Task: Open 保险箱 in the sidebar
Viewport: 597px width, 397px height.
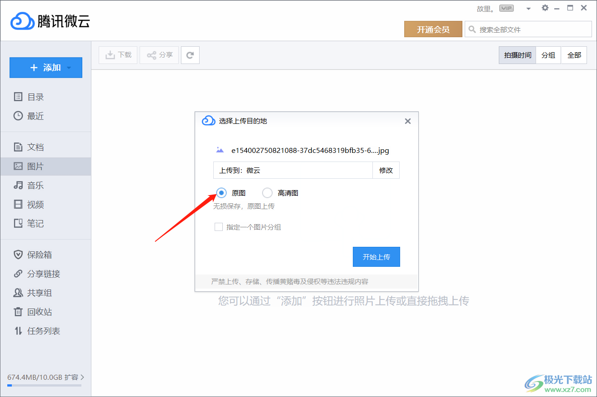Action: [x=45, y=255]
